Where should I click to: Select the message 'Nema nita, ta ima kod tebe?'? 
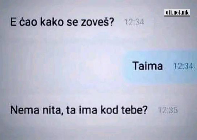coord(79,110)
